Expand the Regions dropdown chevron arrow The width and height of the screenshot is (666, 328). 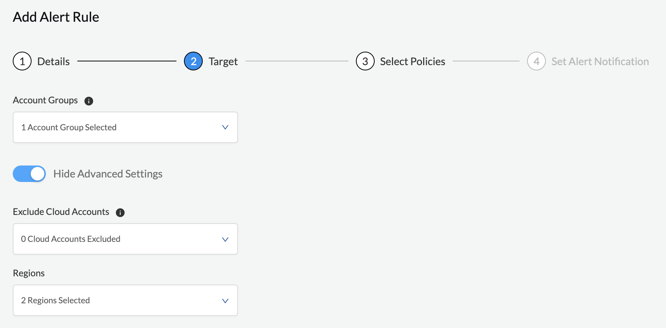[225, 301]
